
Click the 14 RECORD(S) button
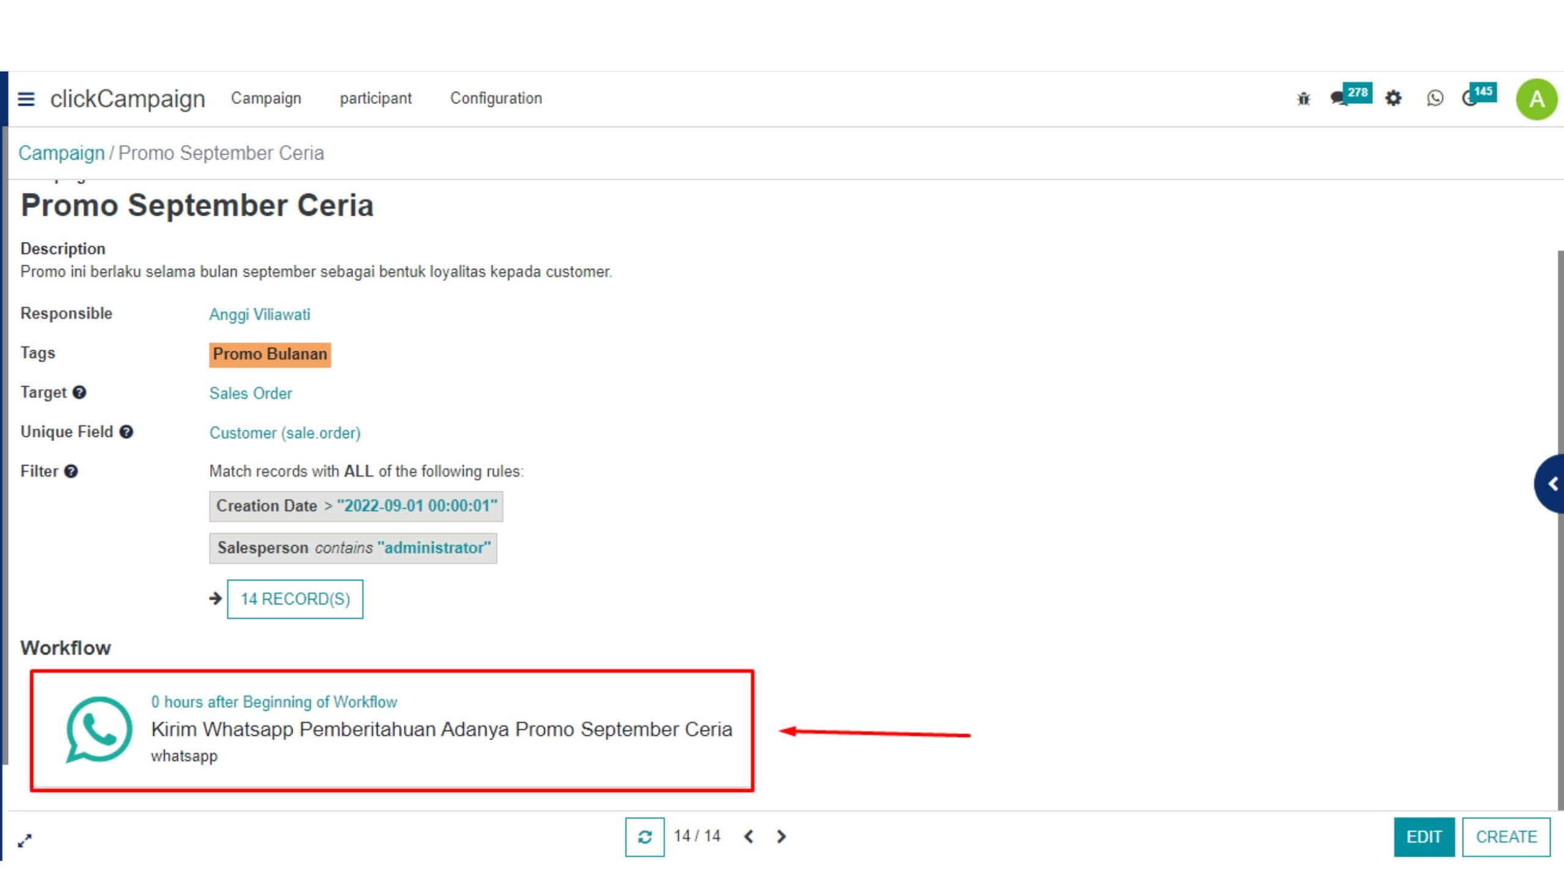click(295, 599)
